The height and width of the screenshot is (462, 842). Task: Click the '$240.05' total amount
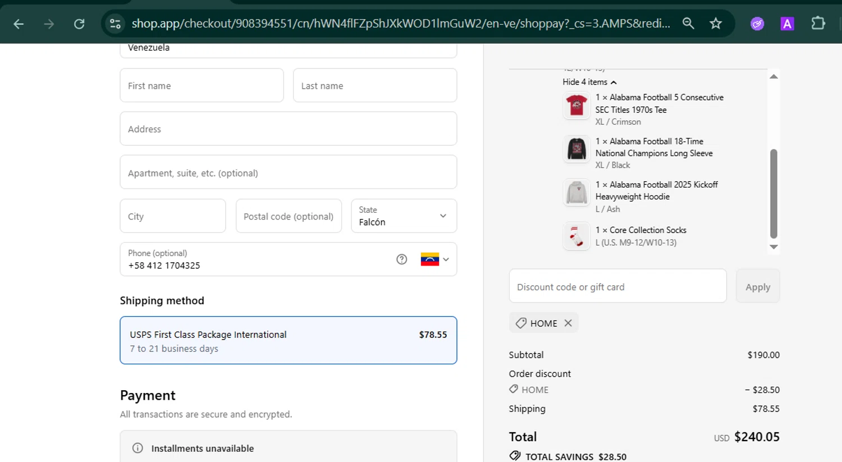point(757,437)
